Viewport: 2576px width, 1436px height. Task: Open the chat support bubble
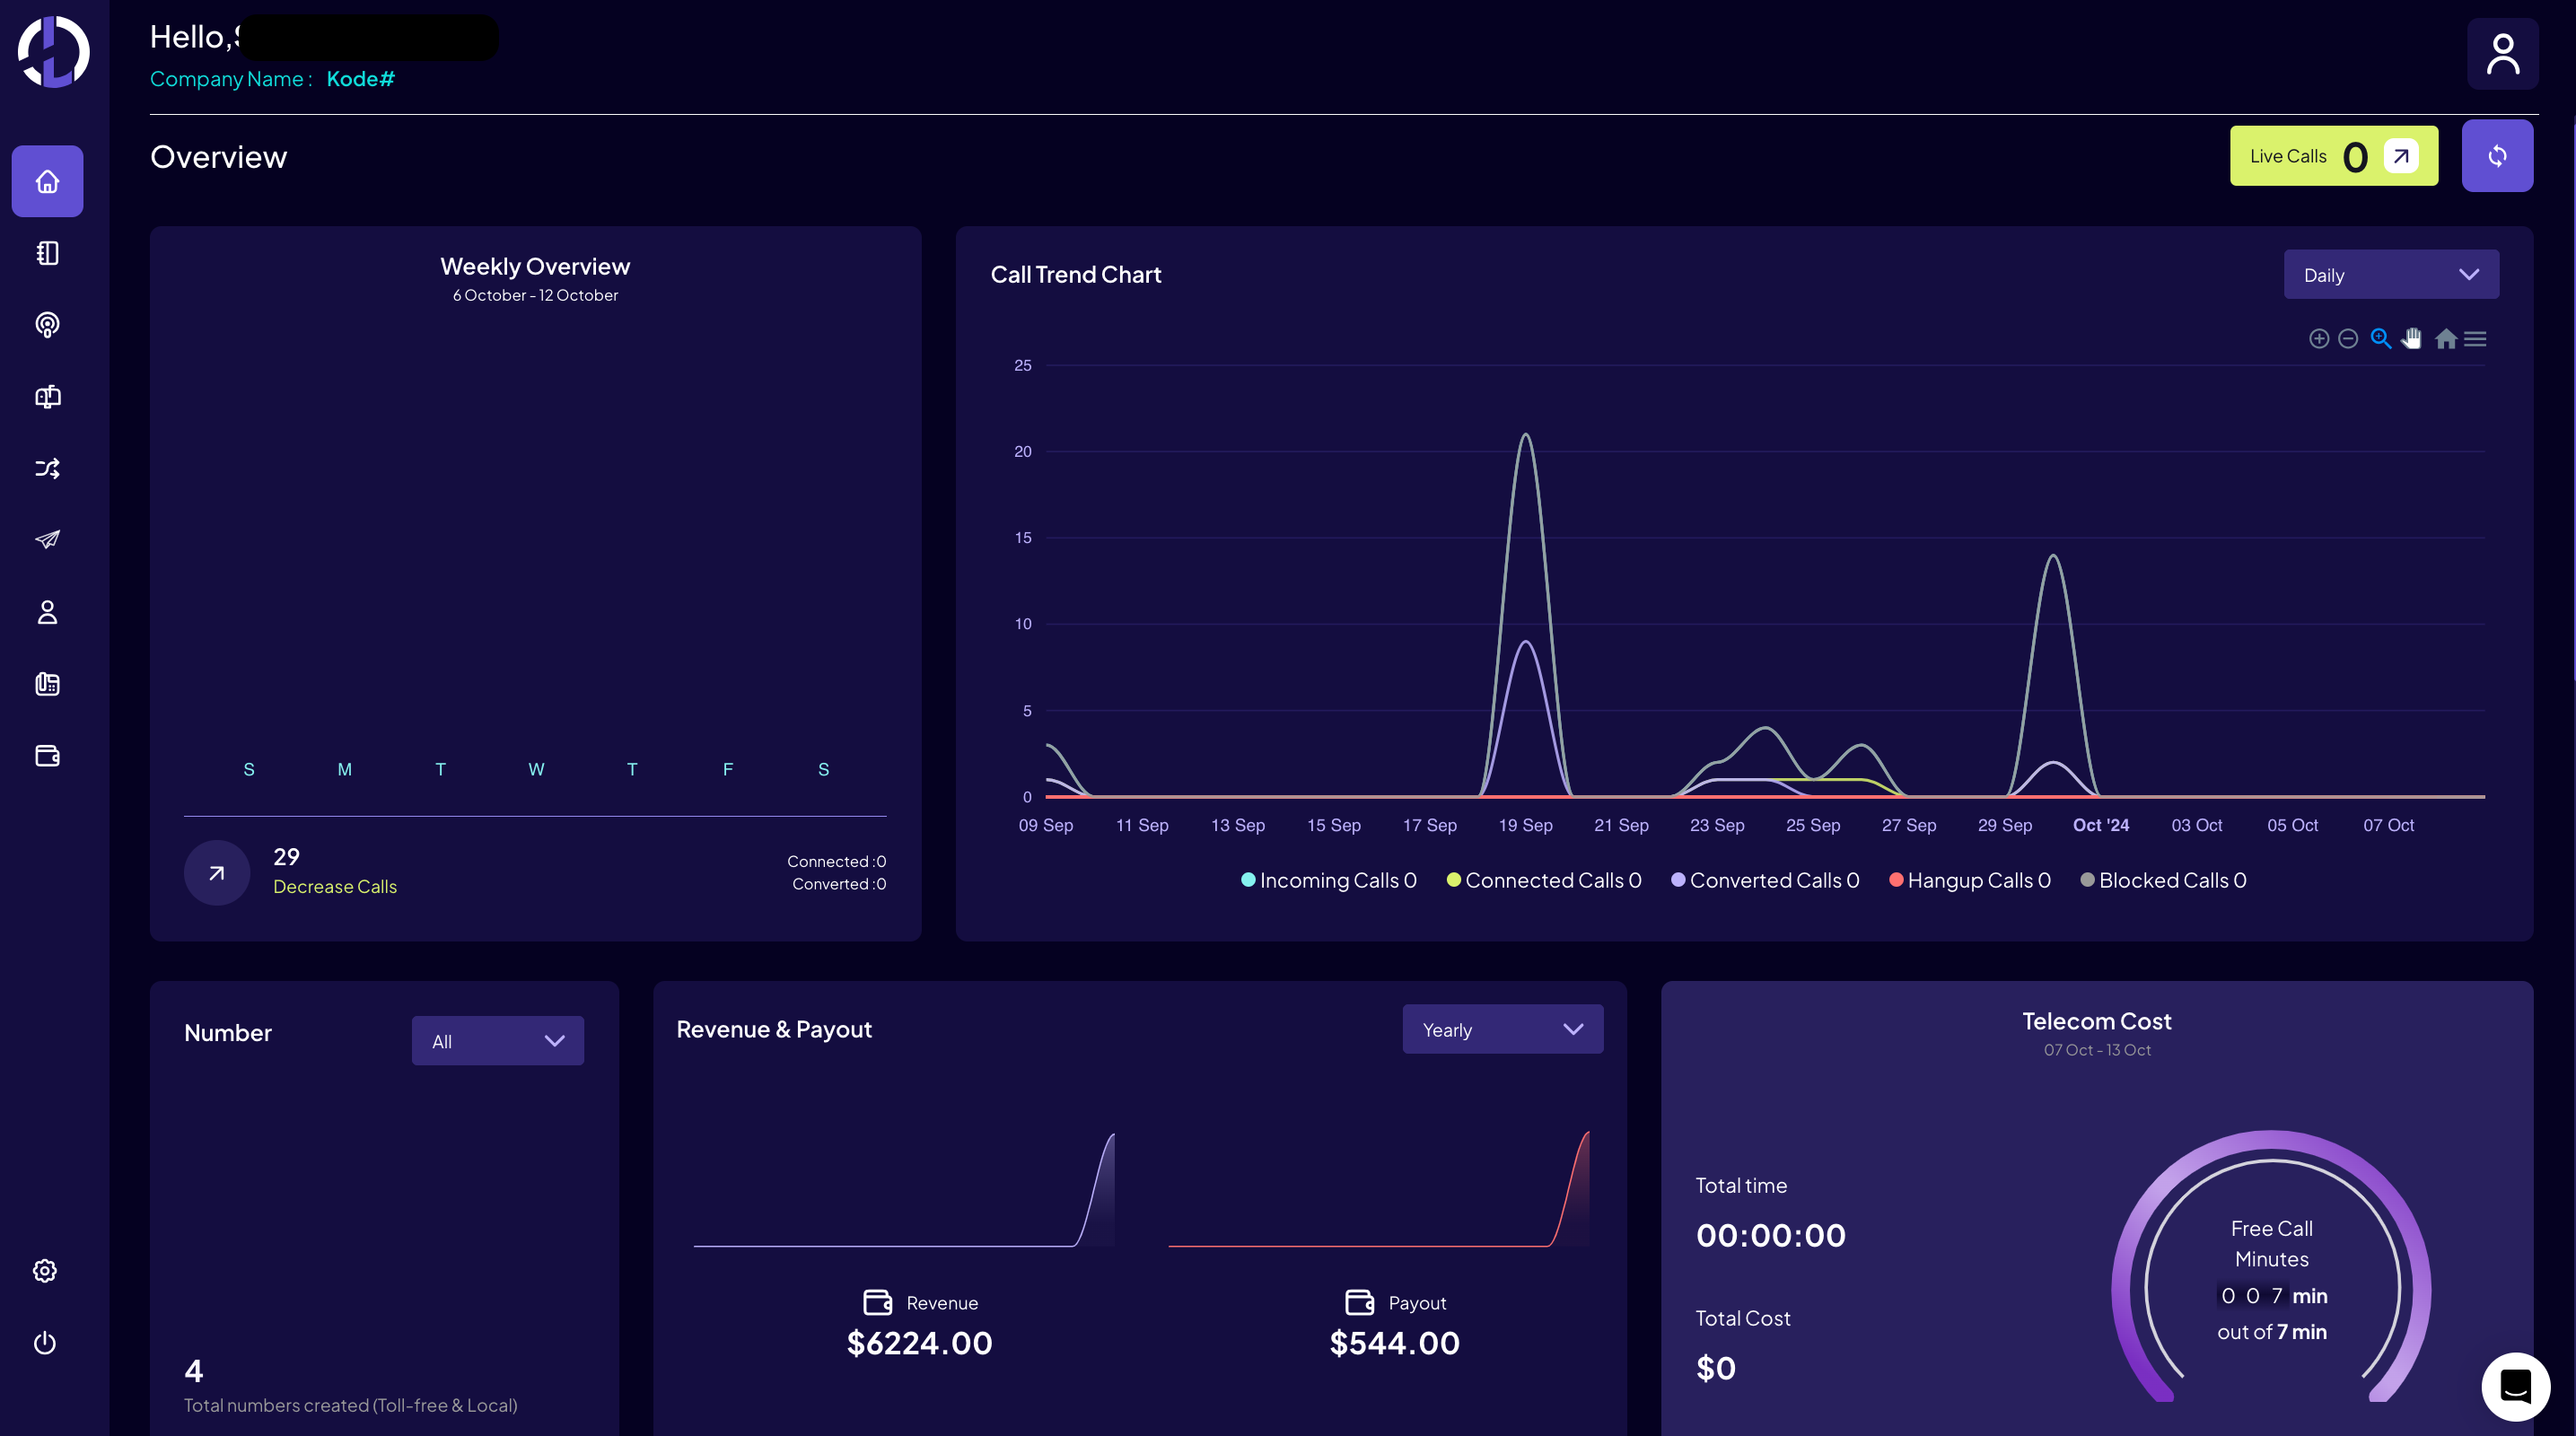pos(2515,1386)
